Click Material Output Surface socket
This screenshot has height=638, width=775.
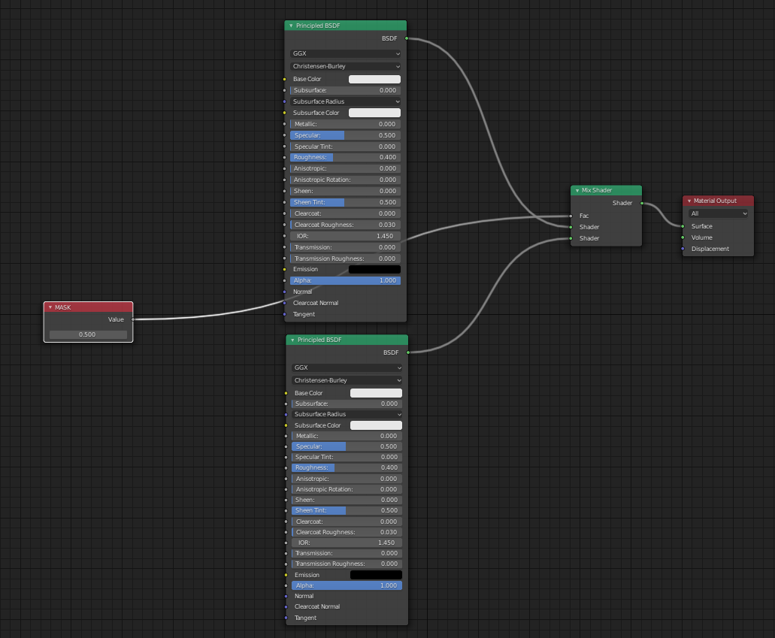[x=683, y=226]
